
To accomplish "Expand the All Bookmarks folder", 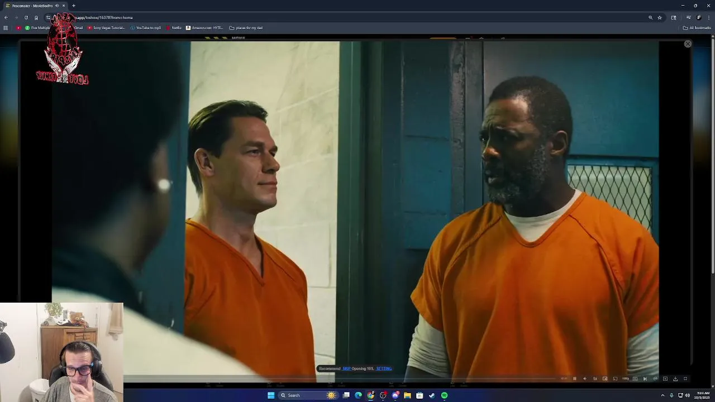I will click(x=697, y=28).
